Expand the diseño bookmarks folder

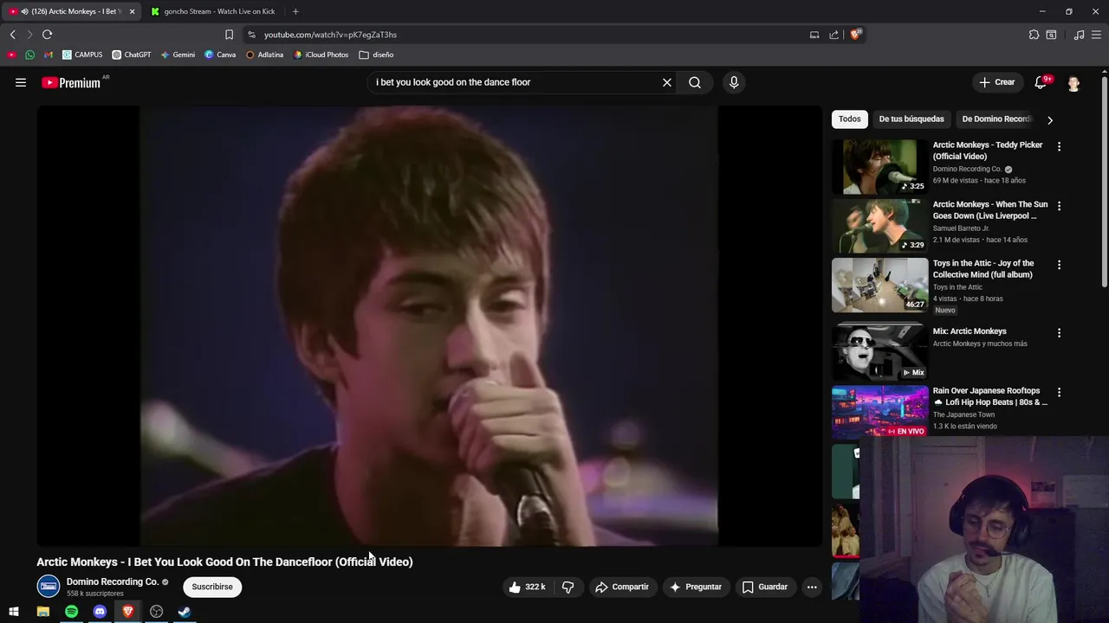(x=376, y=55)
